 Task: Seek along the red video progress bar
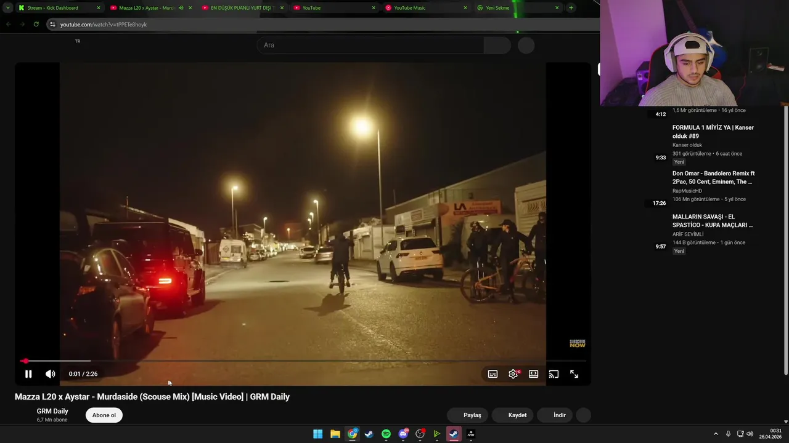pos(303,361)
